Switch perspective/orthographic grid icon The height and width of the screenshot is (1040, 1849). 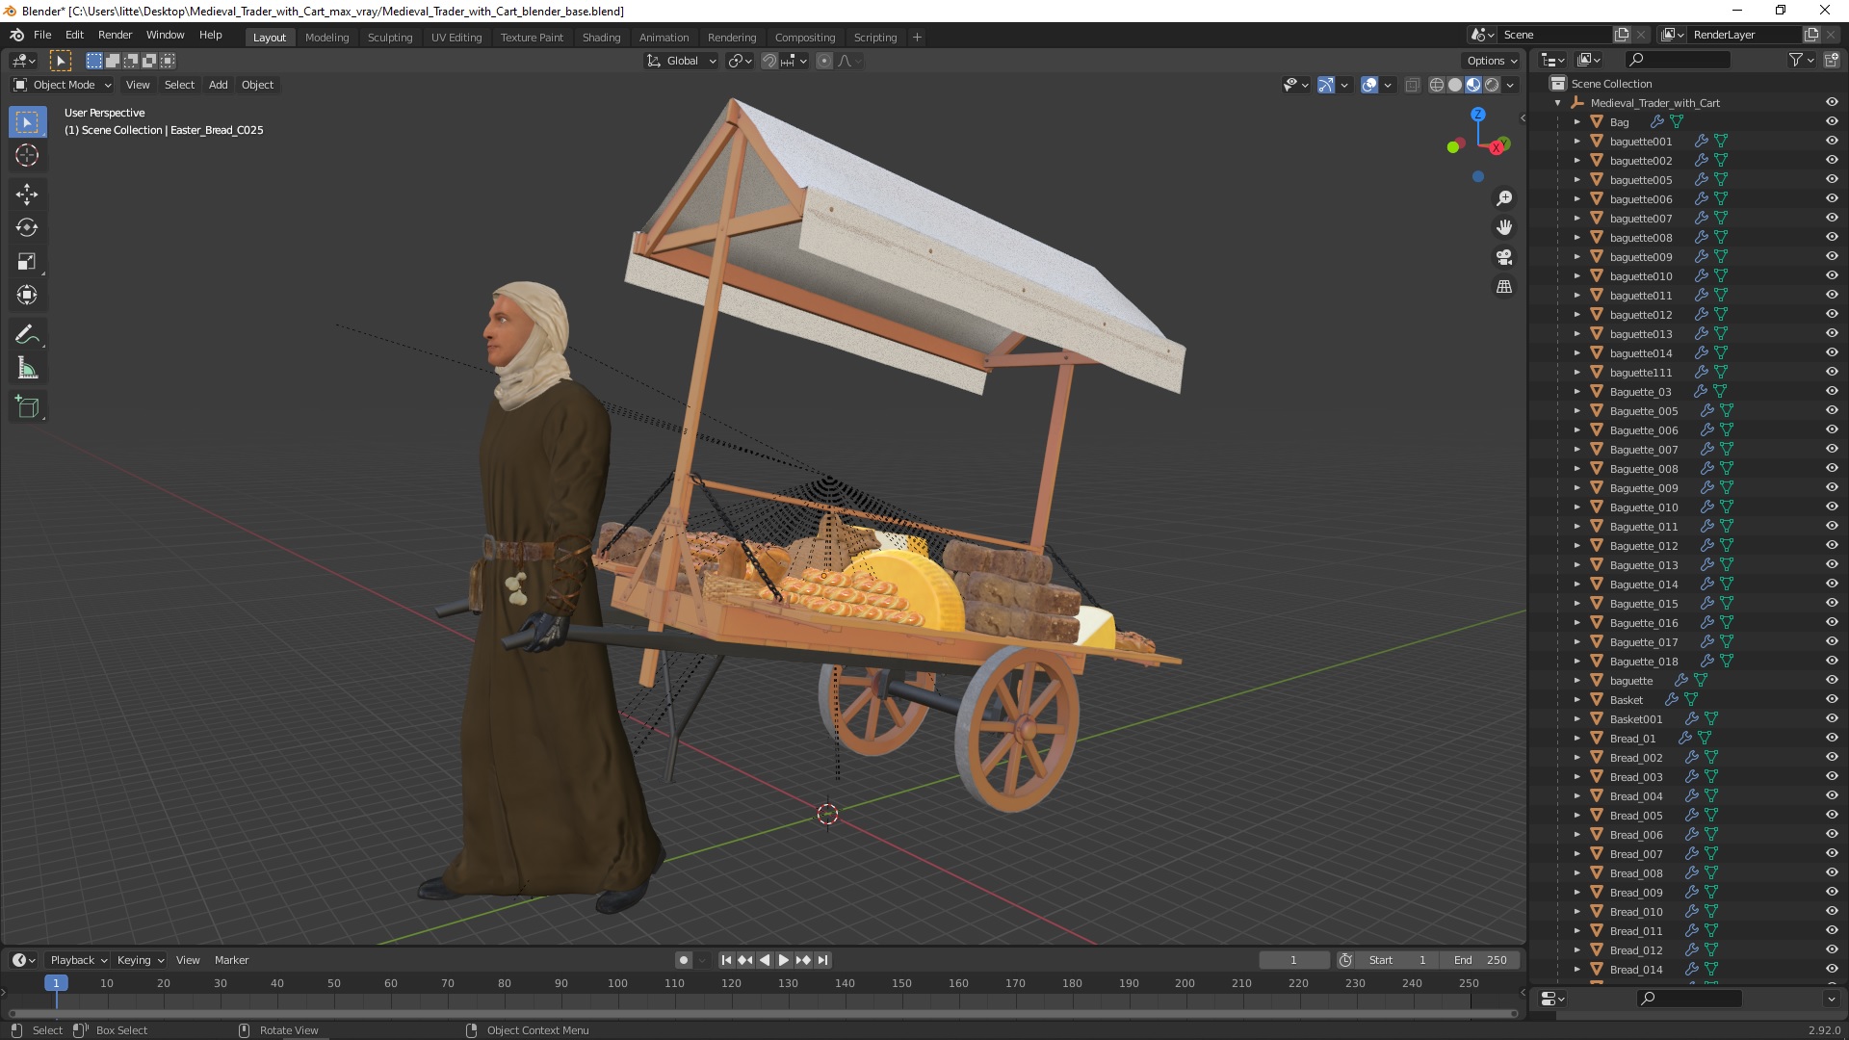(x=1504, y=287)
